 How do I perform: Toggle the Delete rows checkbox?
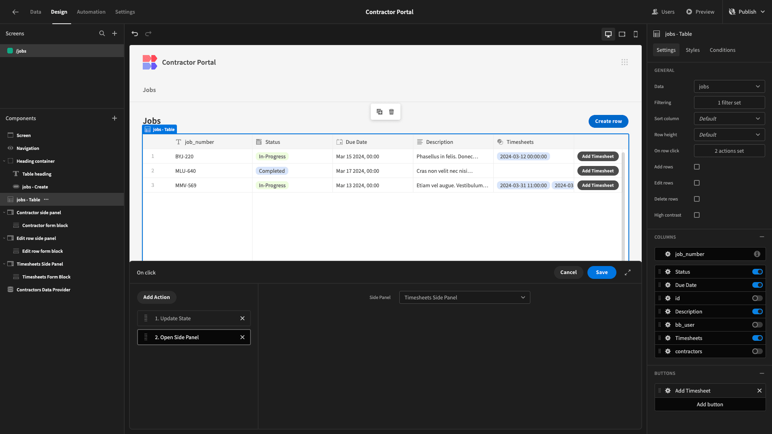point(697,199)
